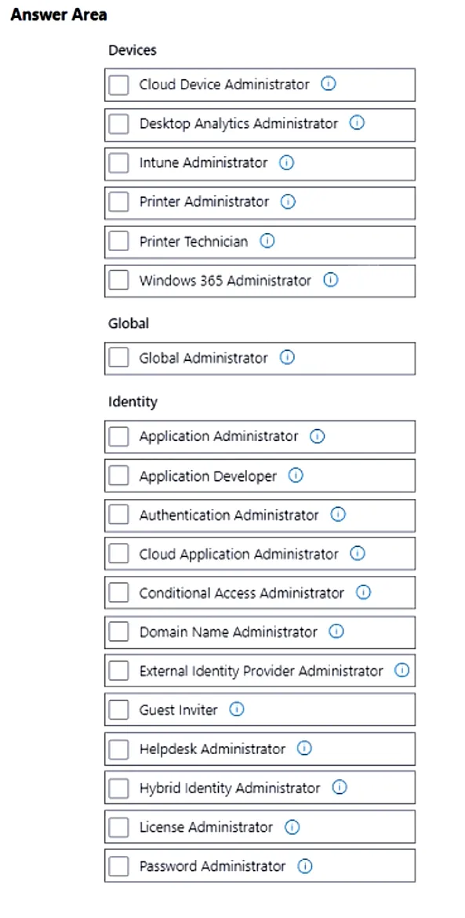Click the Cloud Application Administrator label
The image size is (465, 918).
point(238,554)
